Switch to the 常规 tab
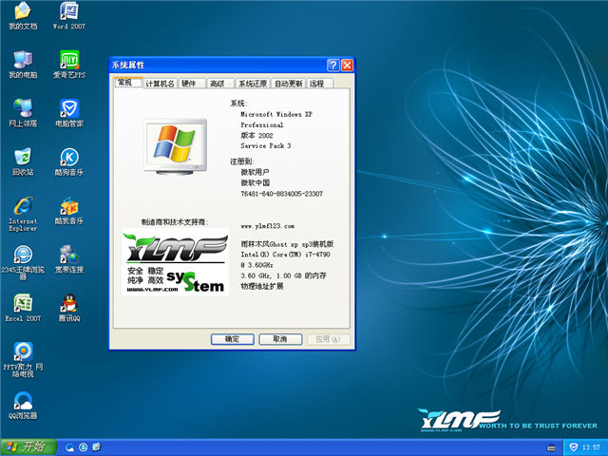This screenshot has width=608, height=456. pyautogui.click(x=128, y=83)
